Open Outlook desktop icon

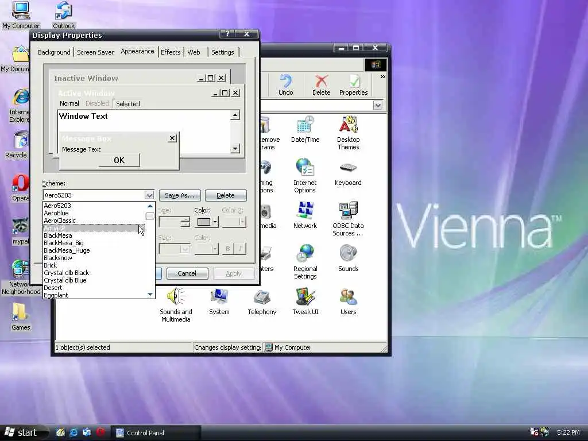click(x=63, y=15)
